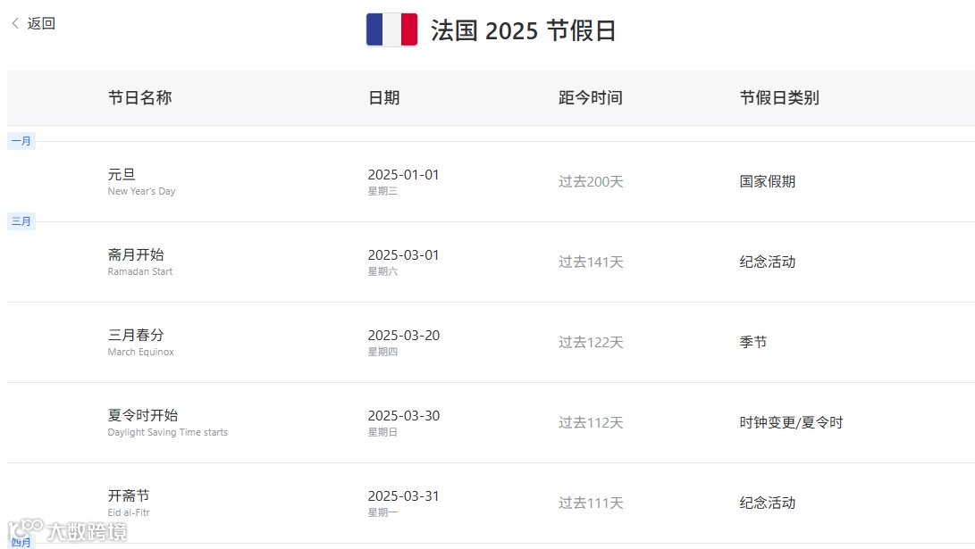Select the 一月 month label

pos(21,141)
